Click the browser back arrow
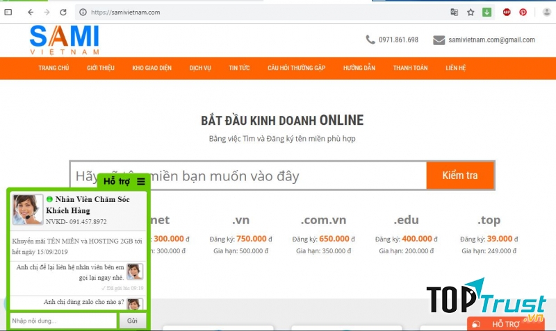556x331 pixels. click(31, 12)
